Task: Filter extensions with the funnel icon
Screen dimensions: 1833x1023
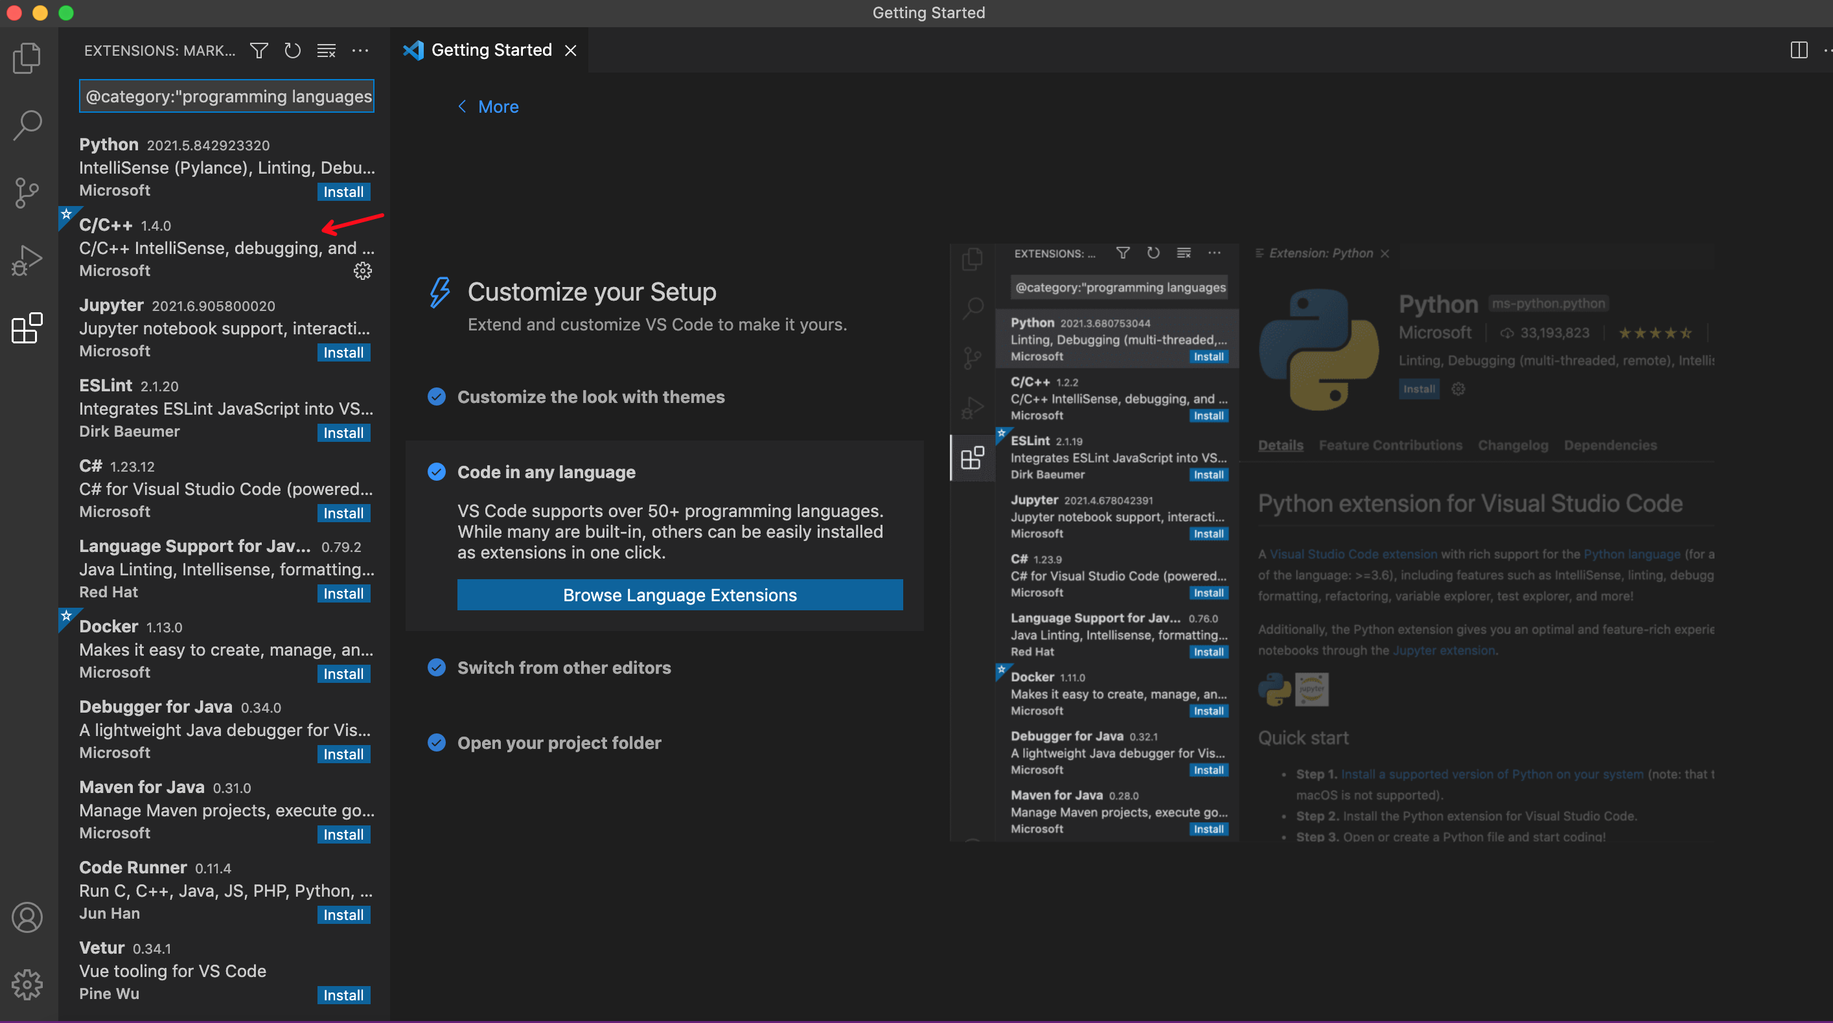Action: pos(259,51)
